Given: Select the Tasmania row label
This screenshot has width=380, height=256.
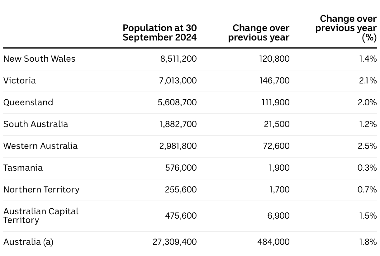Looking at the screenshot, I should pyautogui.click(x=23, y=168).
